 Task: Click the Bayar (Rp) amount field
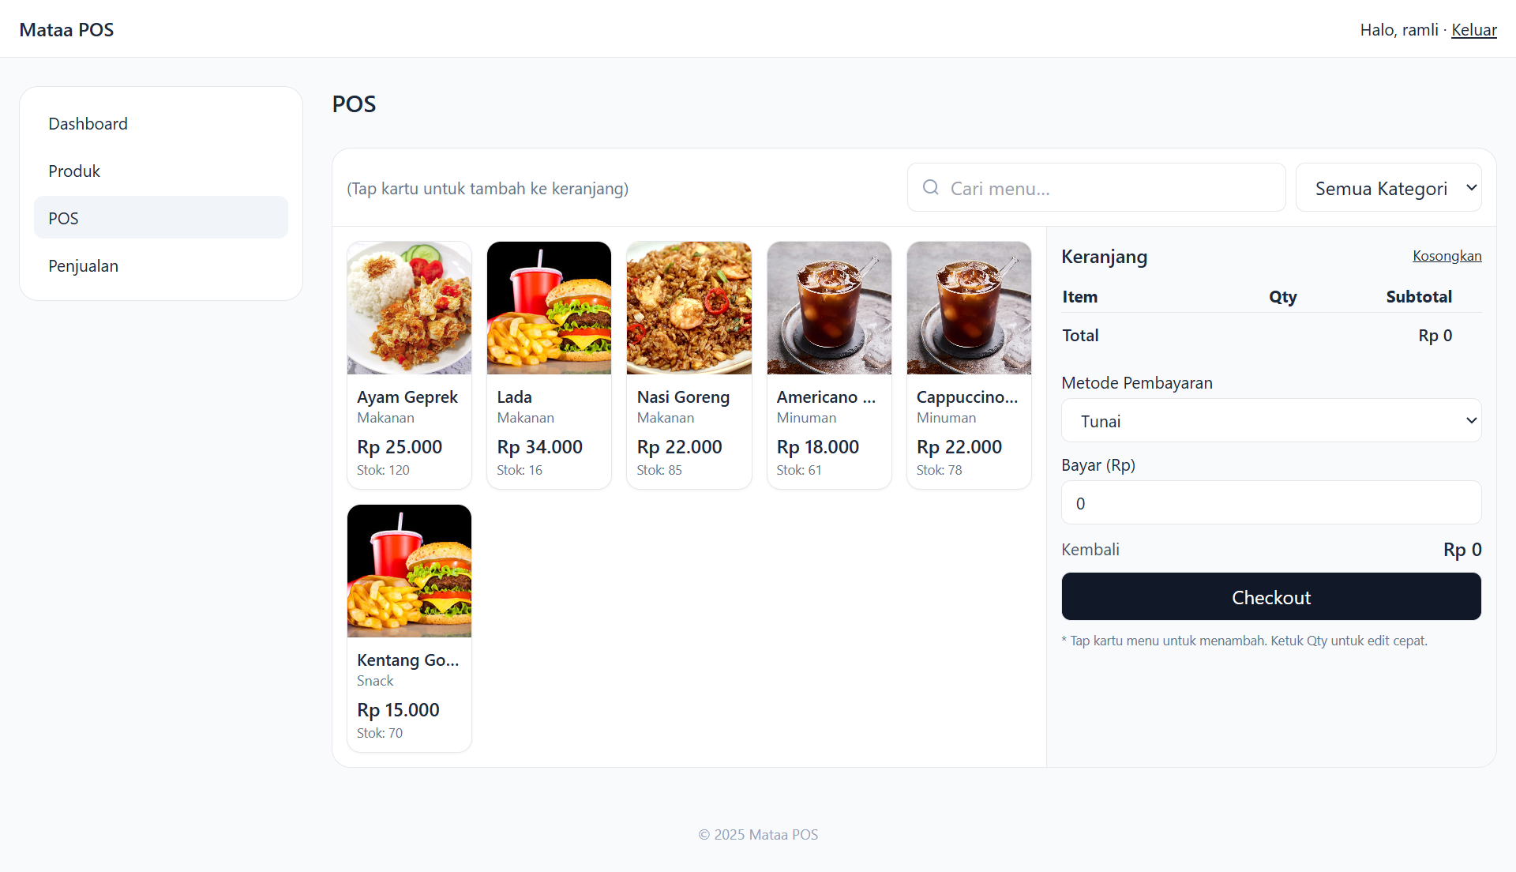click(1271, 503)
